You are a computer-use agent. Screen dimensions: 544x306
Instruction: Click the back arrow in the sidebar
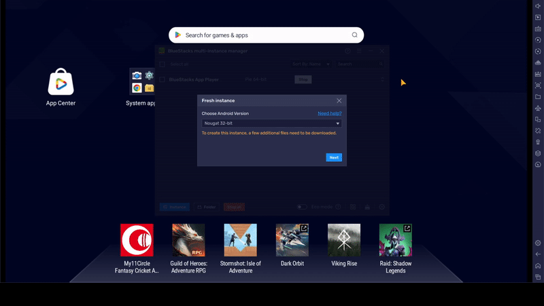pyautogui.click(x=538, y=254)
